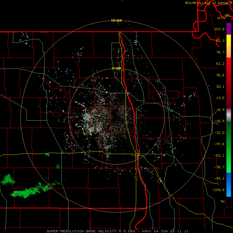The image size is (233, 233).
Task: Click the -0.9 velocity scale value
Action: 220,110
